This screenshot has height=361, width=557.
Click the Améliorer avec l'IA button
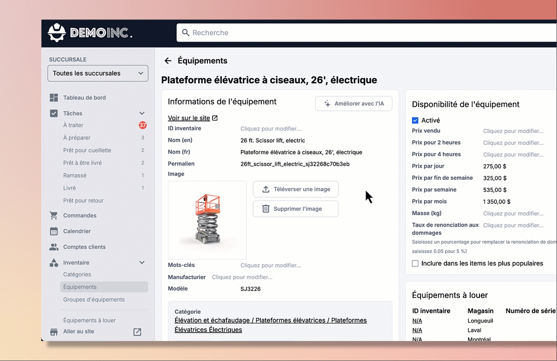point(354,104)
